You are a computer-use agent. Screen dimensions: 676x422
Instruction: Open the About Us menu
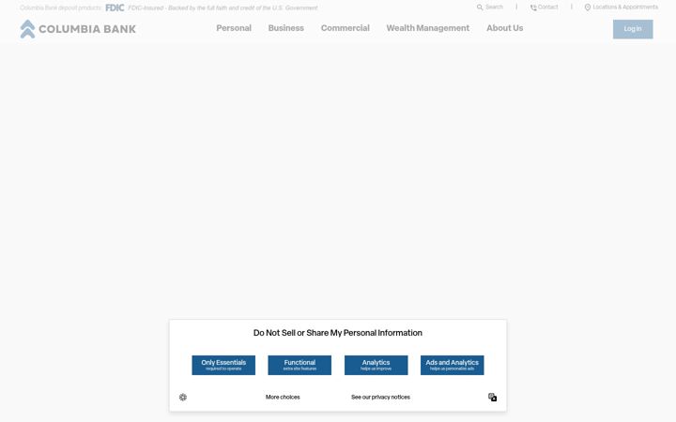[x=505, y=28]
